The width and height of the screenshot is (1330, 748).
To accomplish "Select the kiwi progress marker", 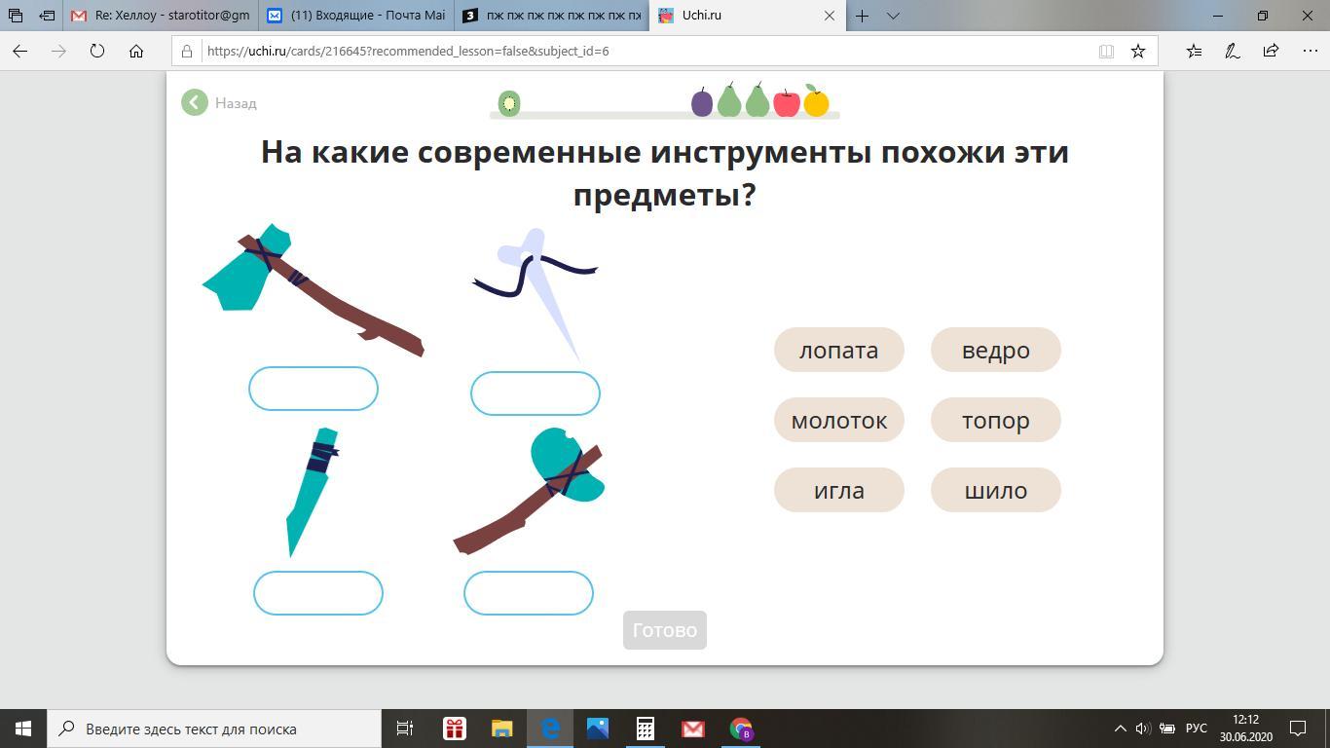I will (x=509, y=103).
